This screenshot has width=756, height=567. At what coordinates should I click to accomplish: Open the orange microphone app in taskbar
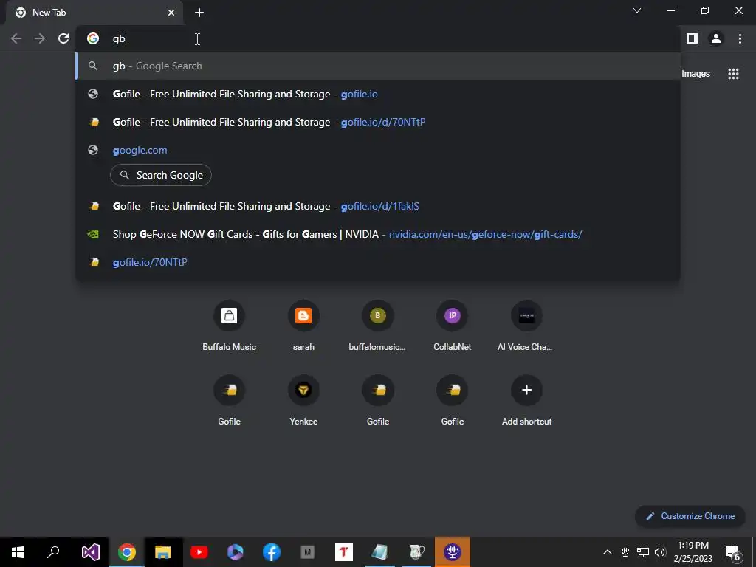click(453, 552)
